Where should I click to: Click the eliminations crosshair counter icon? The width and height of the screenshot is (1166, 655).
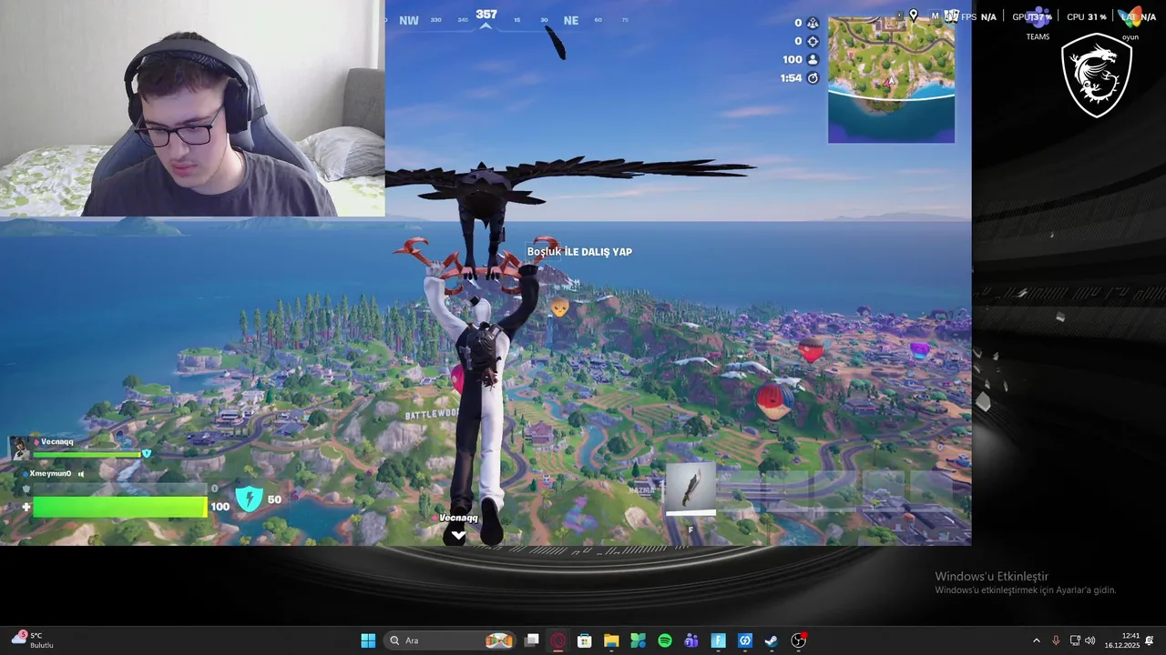813,41
